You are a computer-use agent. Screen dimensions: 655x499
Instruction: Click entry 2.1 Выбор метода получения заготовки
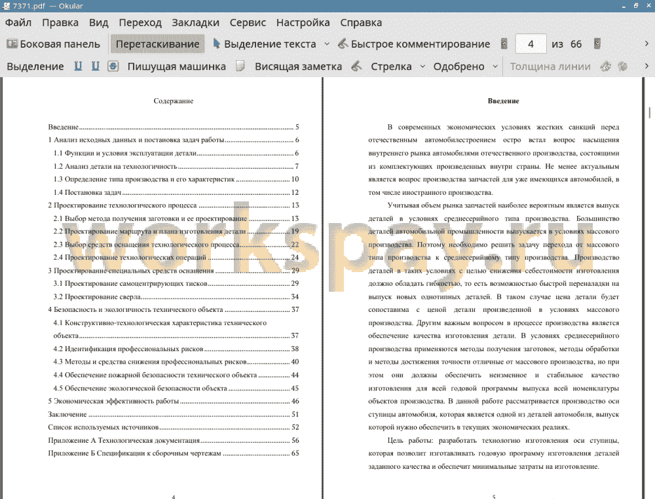[176, 218]
